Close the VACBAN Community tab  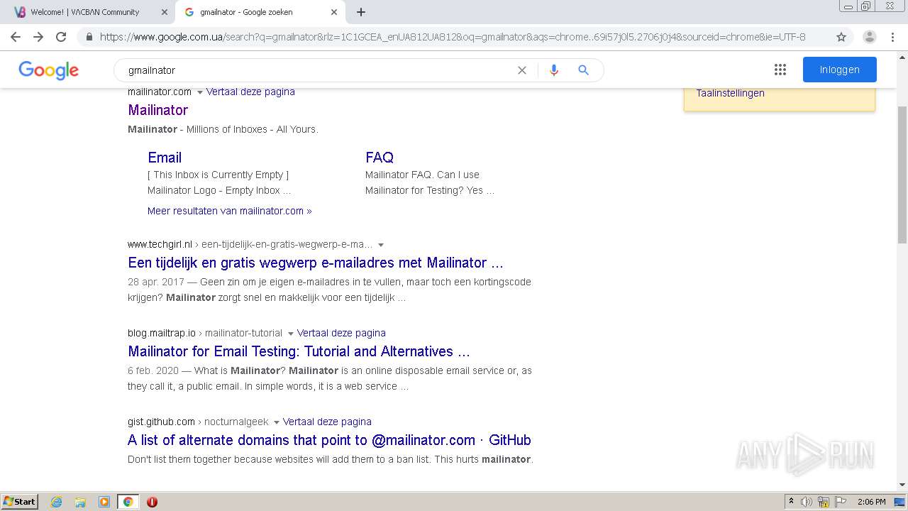(165, 12)
